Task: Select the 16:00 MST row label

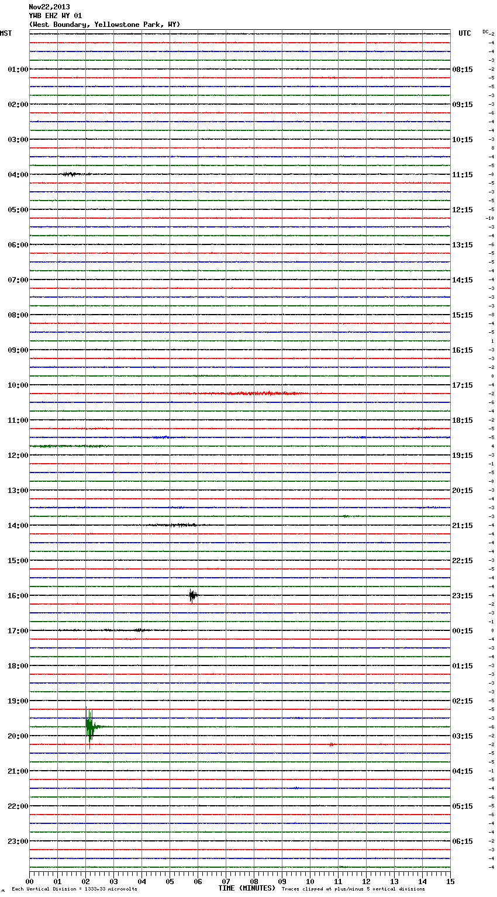Action: (18, 596)
